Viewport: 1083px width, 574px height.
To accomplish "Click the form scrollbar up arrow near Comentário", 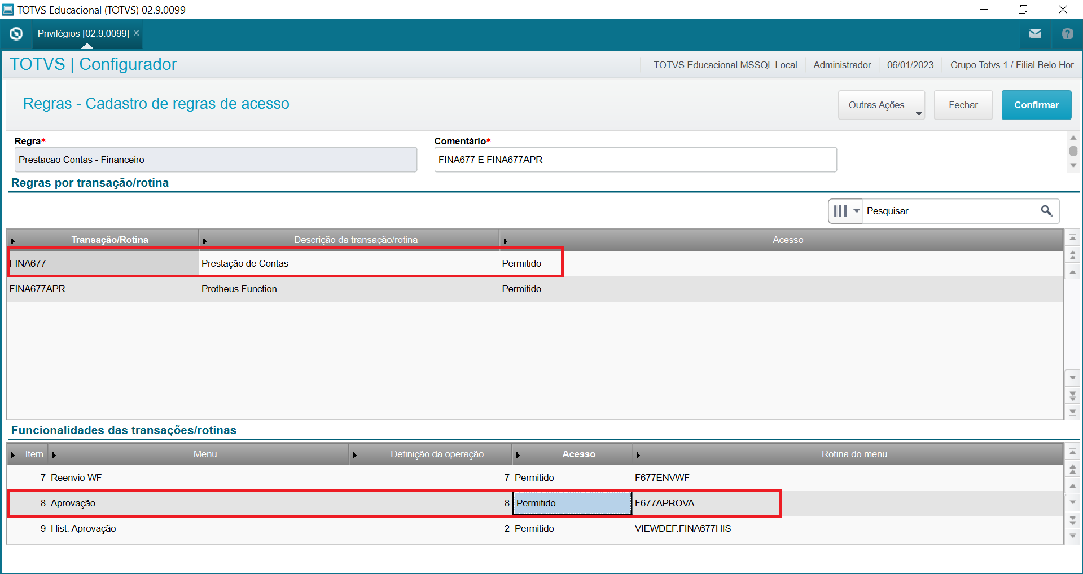I will (x=1073, y=138).
